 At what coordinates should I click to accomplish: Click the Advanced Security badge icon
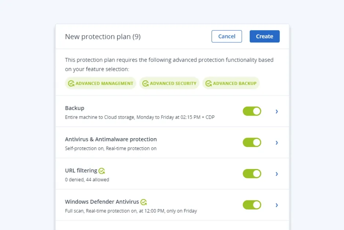[x=145, y=83]
